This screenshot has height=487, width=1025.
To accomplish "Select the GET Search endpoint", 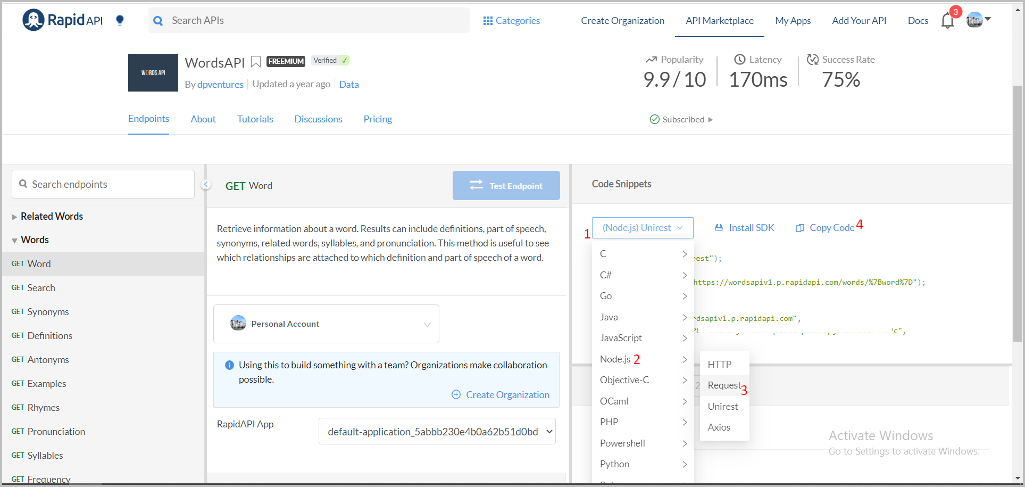I will (103, 287).
